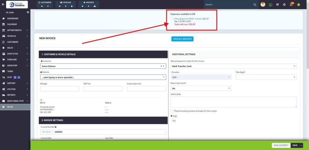Add new vehicle plus icon
This screenshot has width=309, height=150.
coord(65,6)
